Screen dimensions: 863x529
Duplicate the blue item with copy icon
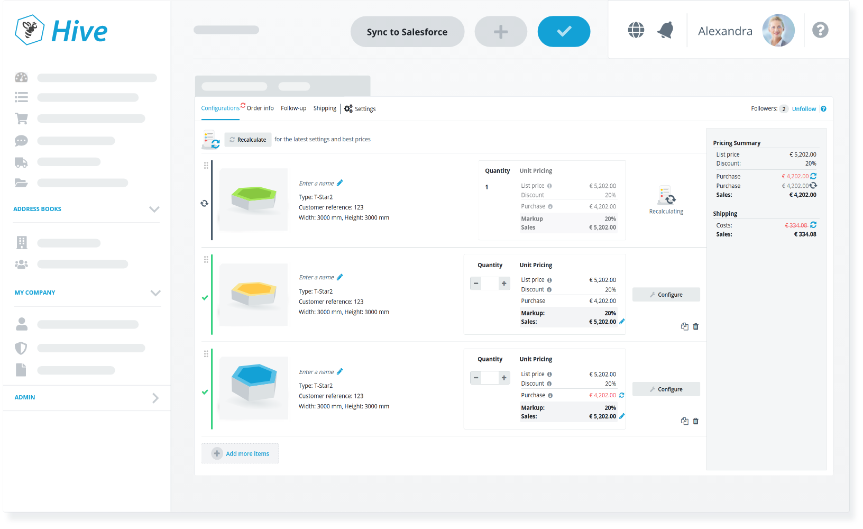684,421
